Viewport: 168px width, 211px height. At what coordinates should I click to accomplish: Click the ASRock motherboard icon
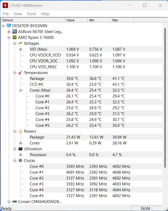(x=15, y=32)
